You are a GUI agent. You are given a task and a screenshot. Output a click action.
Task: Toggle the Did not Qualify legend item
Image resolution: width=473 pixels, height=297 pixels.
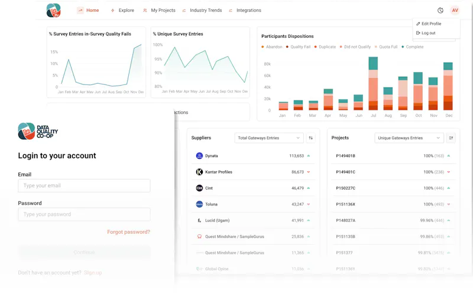[x=355, y=47]
